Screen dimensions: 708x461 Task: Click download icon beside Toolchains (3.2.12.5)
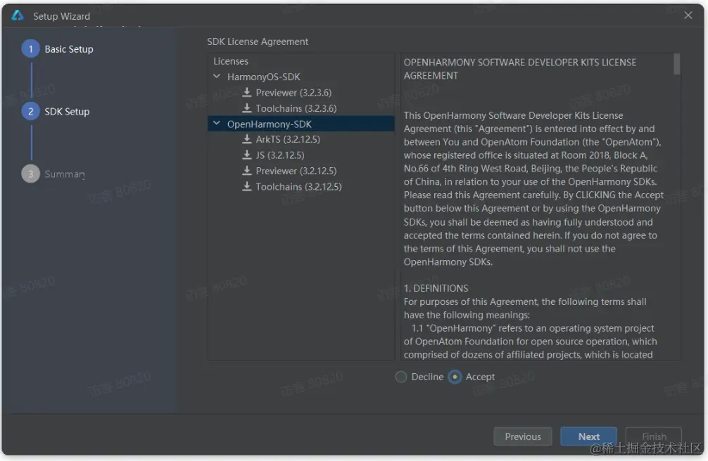point(246,186)
